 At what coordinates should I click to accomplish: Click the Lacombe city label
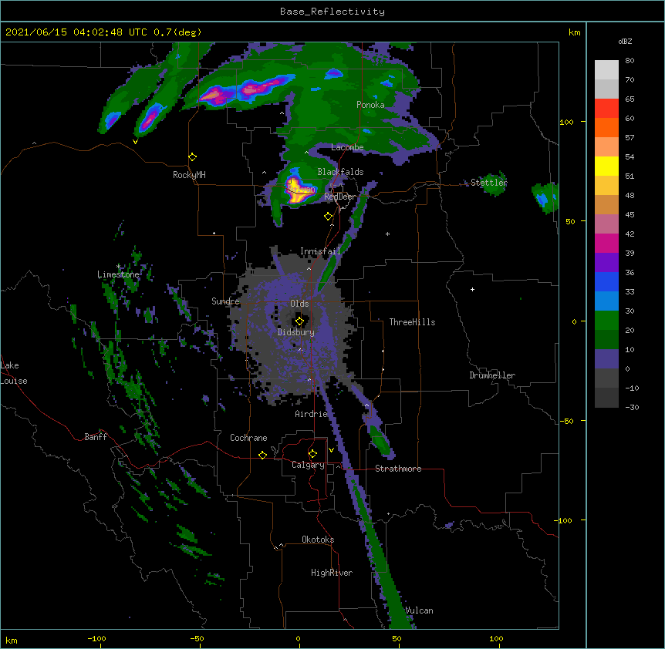pyautogui.click(x=347, y=147)
